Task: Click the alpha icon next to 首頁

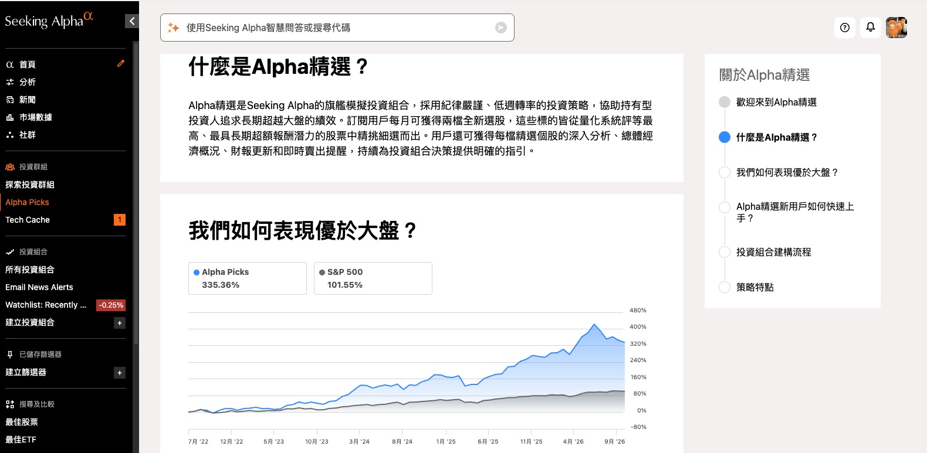Action: [10, 64]
